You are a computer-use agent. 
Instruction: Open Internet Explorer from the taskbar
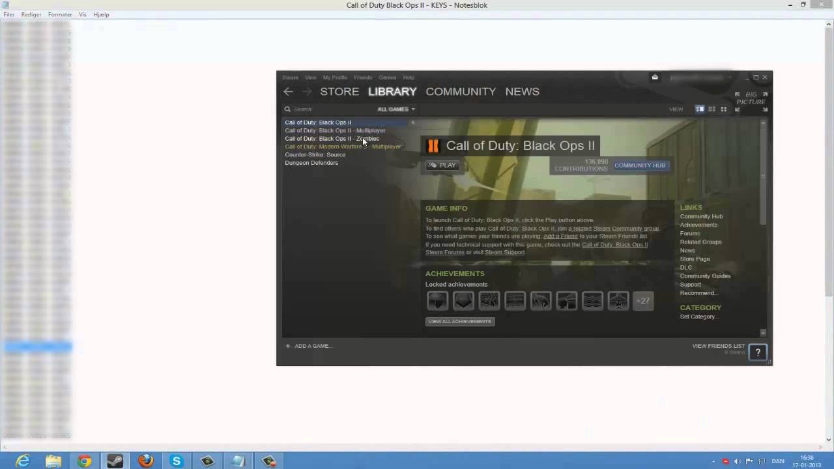point(23,461)
